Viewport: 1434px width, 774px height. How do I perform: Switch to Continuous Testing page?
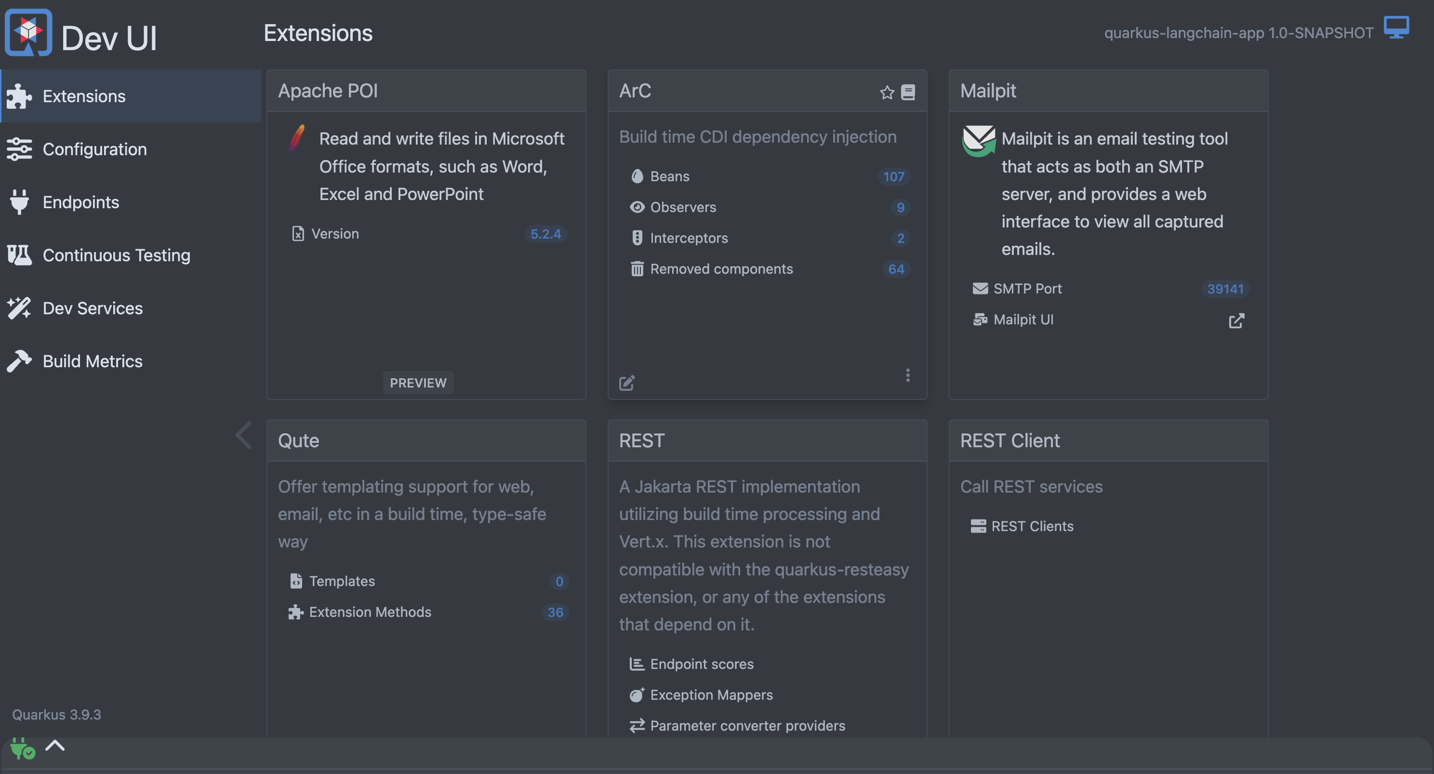[x=131, y=255]
